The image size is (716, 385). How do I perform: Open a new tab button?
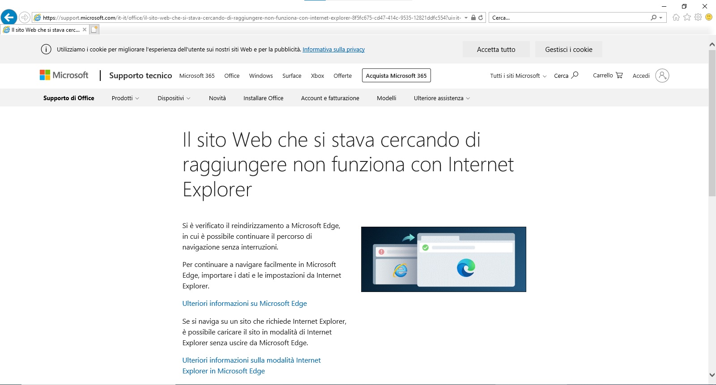click(94, 30)
